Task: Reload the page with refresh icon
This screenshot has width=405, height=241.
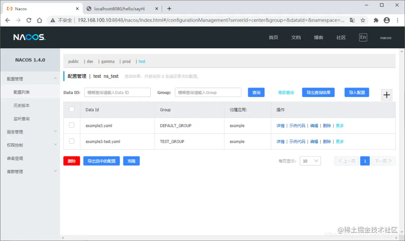Action: [x=28, y=20]
